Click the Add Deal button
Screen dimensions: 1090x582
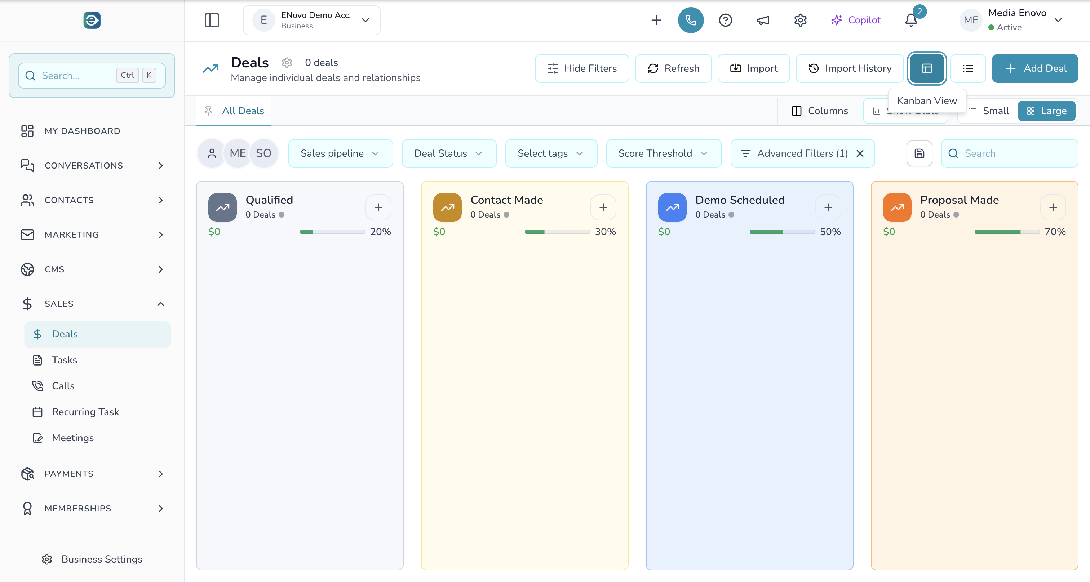coord(1034,68)
